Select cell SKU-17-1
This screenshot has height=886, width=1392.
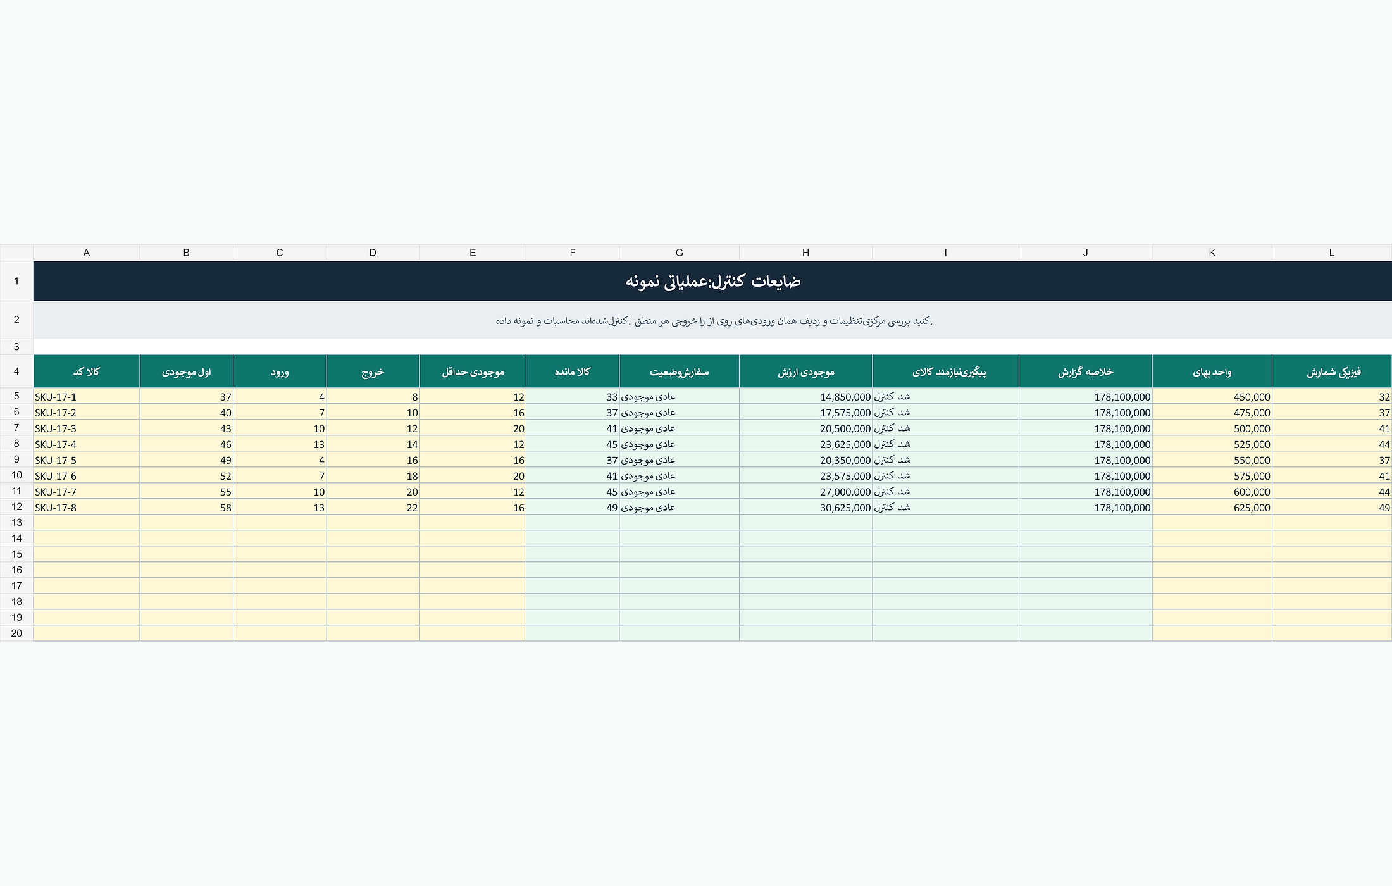pyautogui.click(x=86, y=396)
